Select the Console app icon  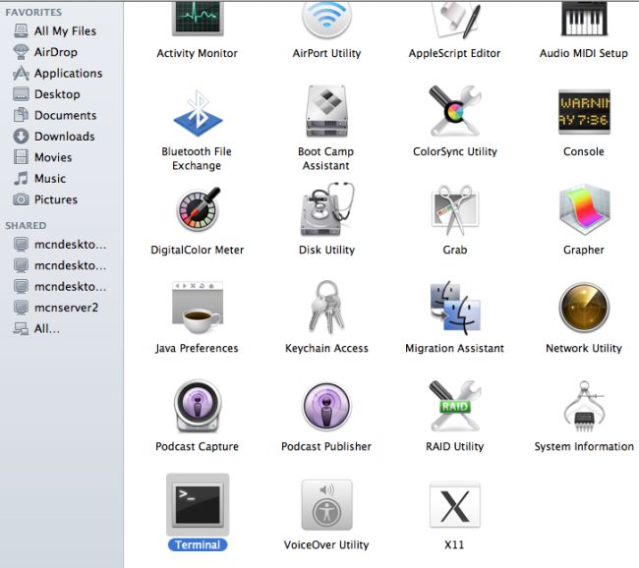point(584,112)
